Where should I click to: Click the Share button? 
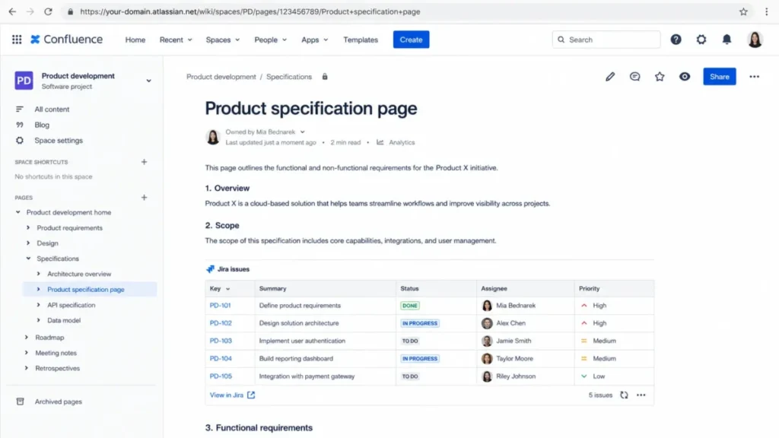[719, 77]
